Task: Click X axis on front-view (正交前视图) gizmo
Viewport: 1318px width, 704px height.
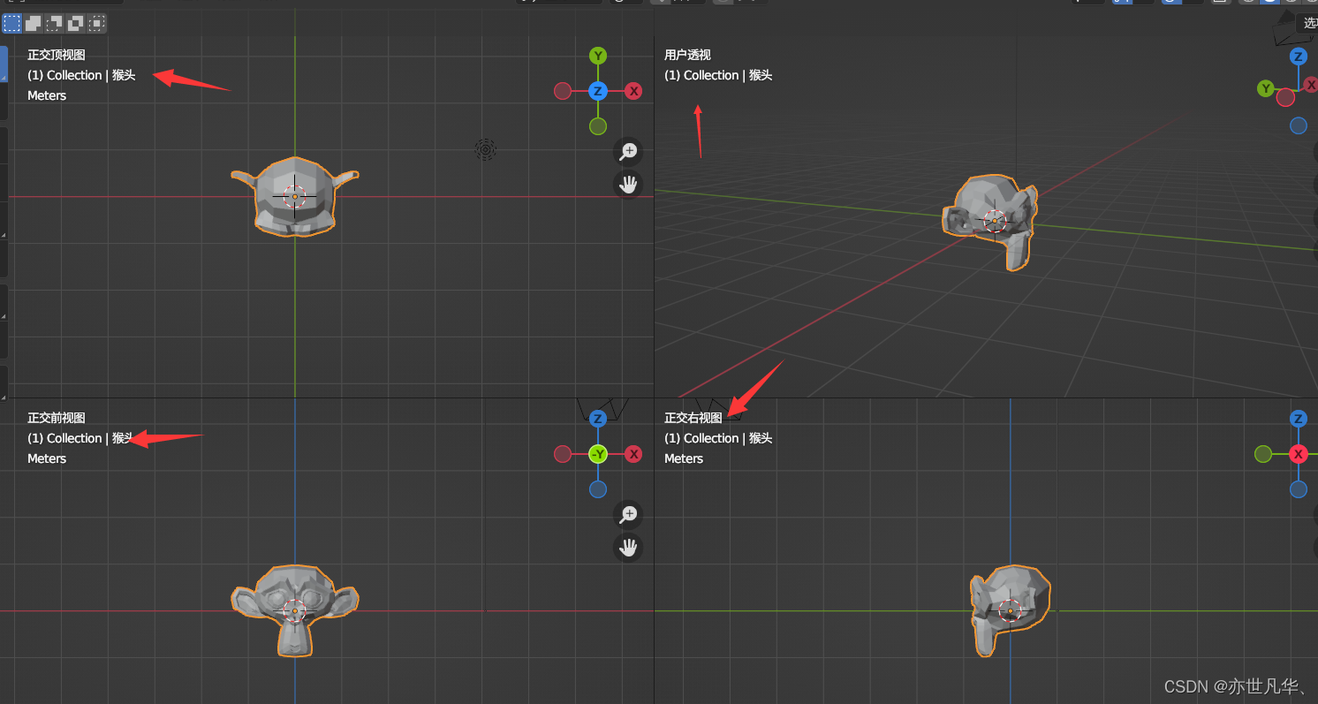Action: click(x=633, y=454)
